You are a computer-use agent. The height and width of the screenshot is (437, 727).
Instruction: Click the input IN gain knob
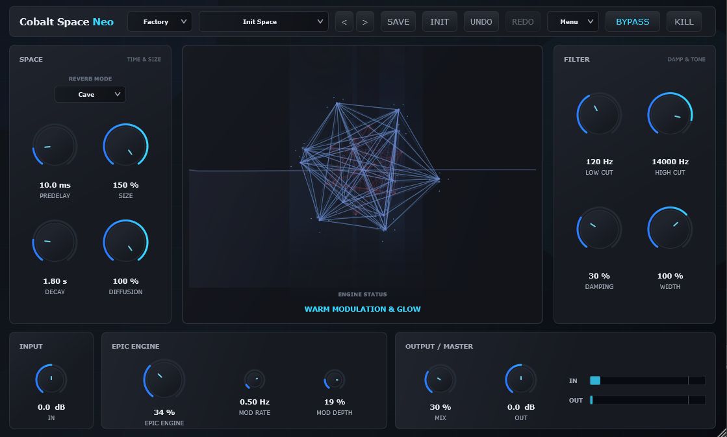(51, 380)
